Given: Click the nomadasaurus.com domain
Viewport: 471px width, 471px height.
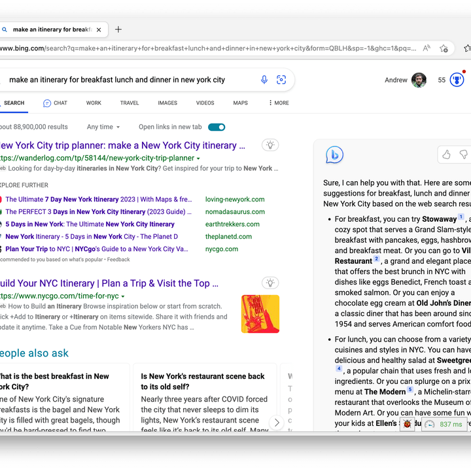Looking at the screenshot, I should (x=235, y=212).
